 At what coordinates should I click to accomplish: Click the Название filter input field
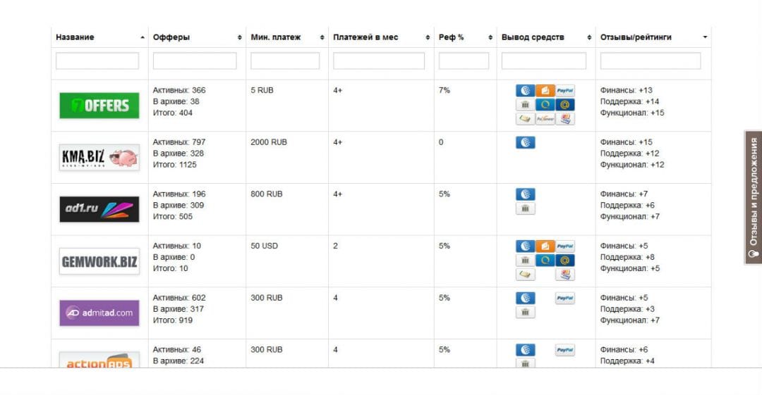[x=97, y=61]
